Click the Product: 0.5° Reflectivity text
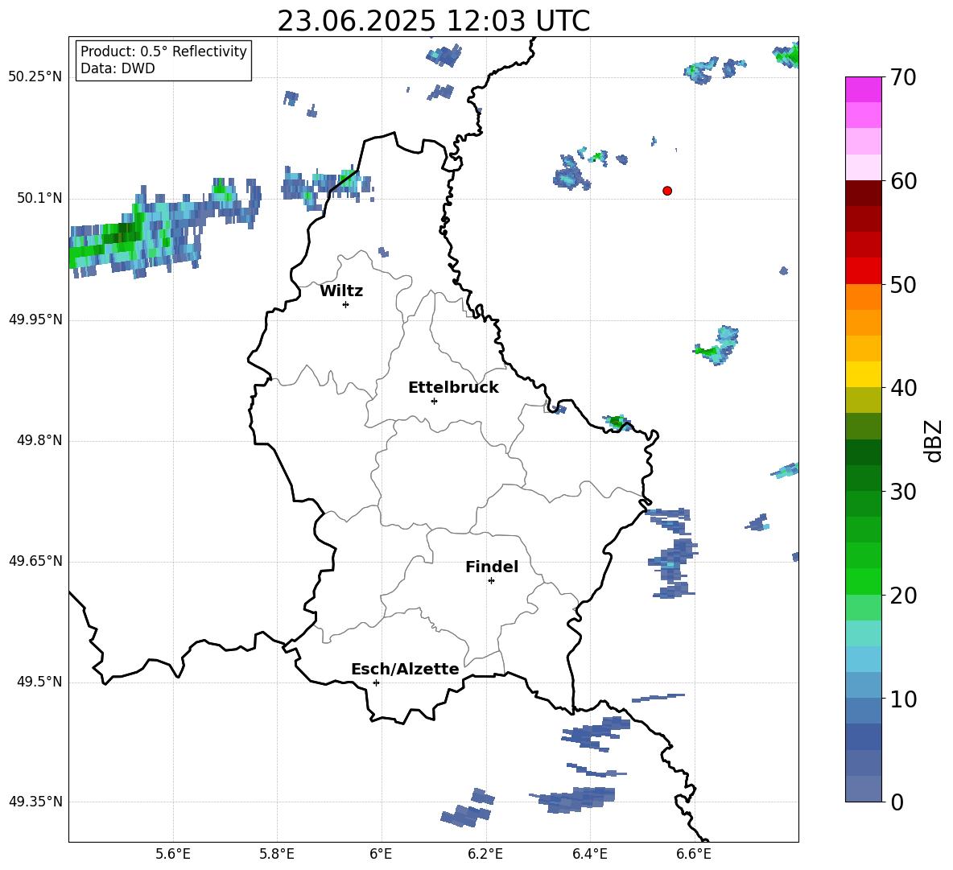Screen dimensions: 953x870 (163, 52)
